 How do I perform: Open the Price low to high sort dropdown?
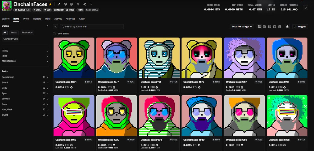(x=242, y=27)
